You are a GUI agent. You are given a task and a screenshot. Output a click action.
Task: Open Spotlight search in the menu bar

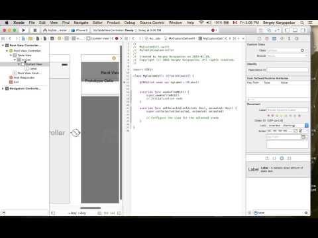point(302,22)
